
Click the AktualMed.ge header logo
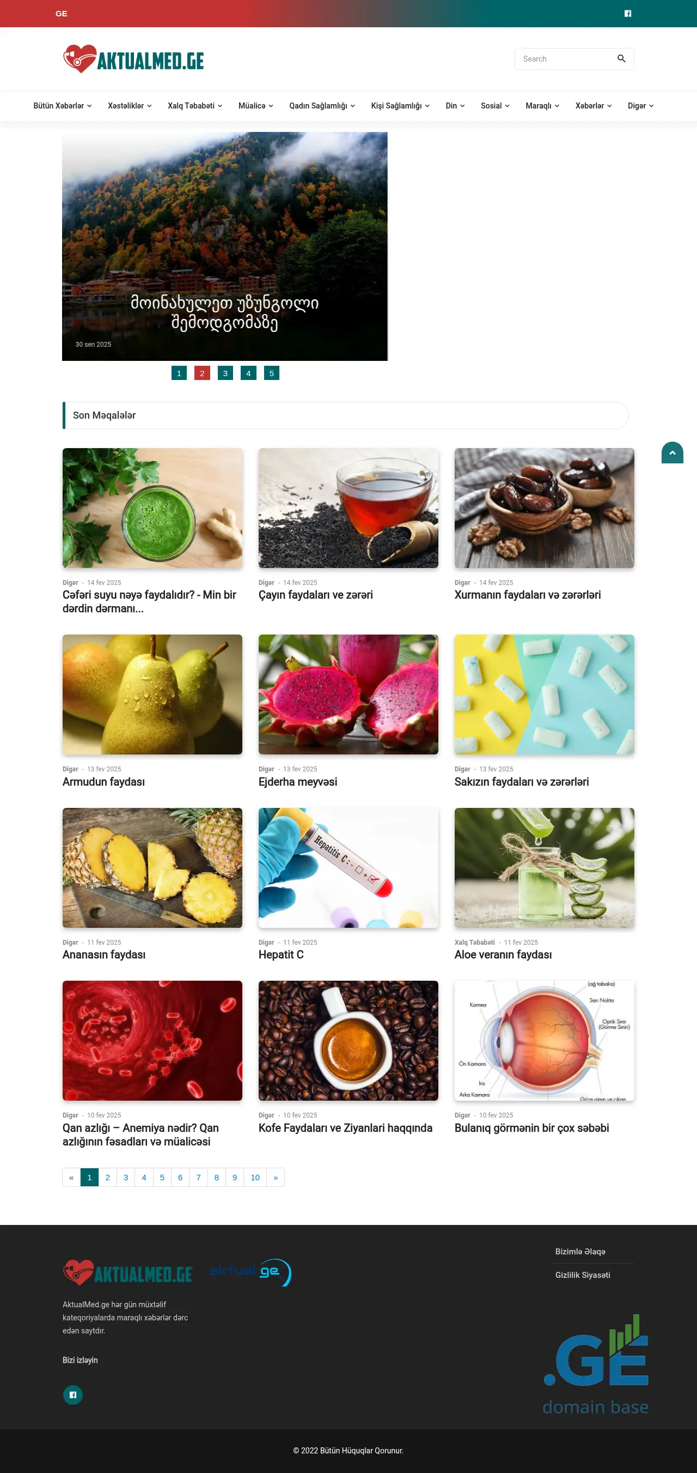(x=133, y=59)
